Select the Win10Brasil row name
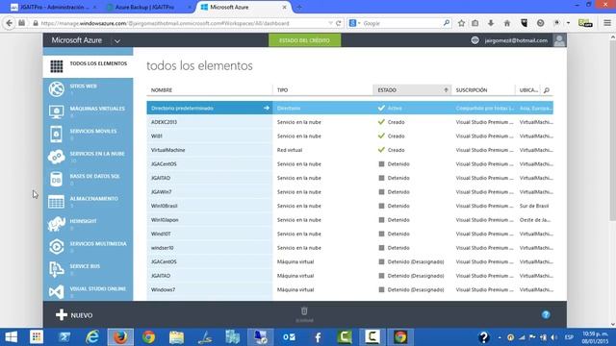 (x=165, y=206)
